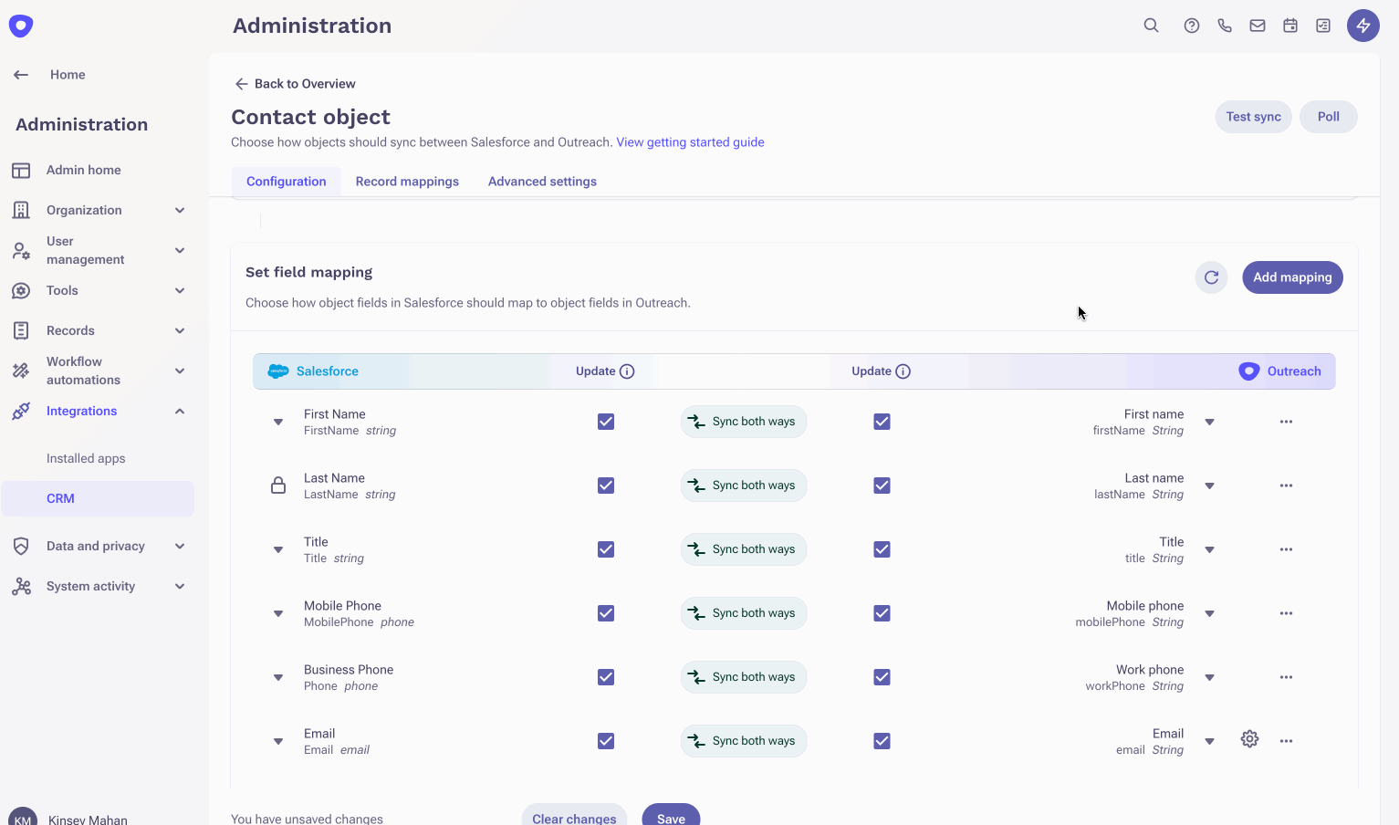Switch to the Configuration tab
This screenshot has height=825, width=1399.
pyautogui.click(x=286, y=182)
